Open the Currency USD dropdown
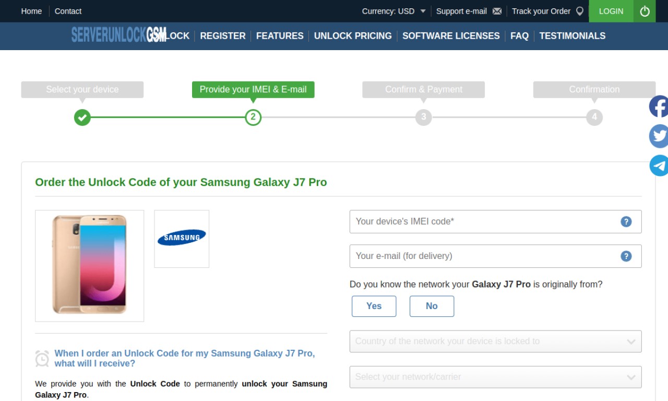The width and height of the screenshot is (668, 401). tap(394, 11)
